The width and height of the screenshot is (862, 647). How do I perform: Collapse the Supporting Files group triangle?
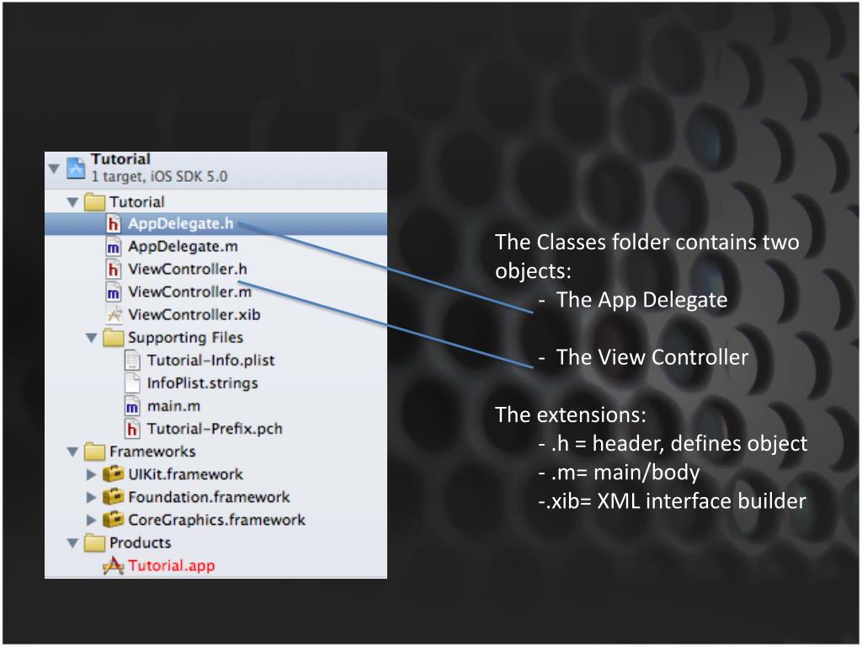(x=91, y=338)
